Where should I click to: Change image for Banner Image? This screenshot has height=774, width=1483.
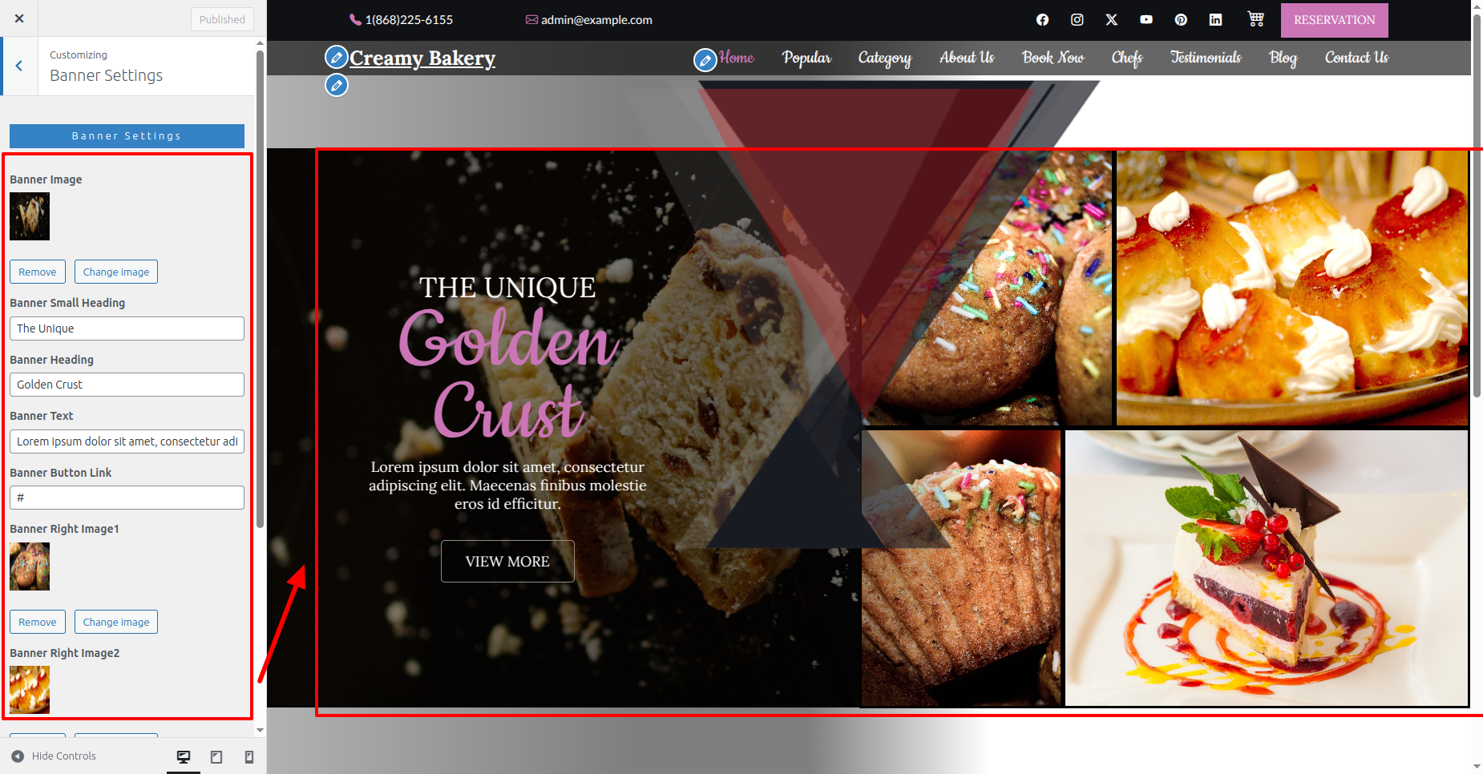[x=116, y=272]
